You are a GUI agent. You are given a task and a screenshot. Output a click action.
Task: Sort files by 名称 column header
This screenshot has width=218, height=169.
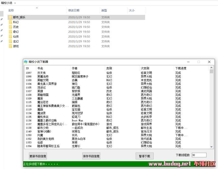point(11,11)
